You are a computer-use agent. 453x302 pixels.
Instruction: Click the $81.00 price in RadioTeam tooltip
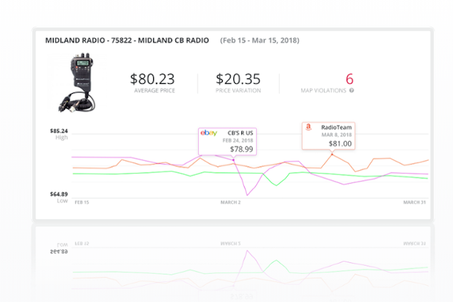pos(340,144)
